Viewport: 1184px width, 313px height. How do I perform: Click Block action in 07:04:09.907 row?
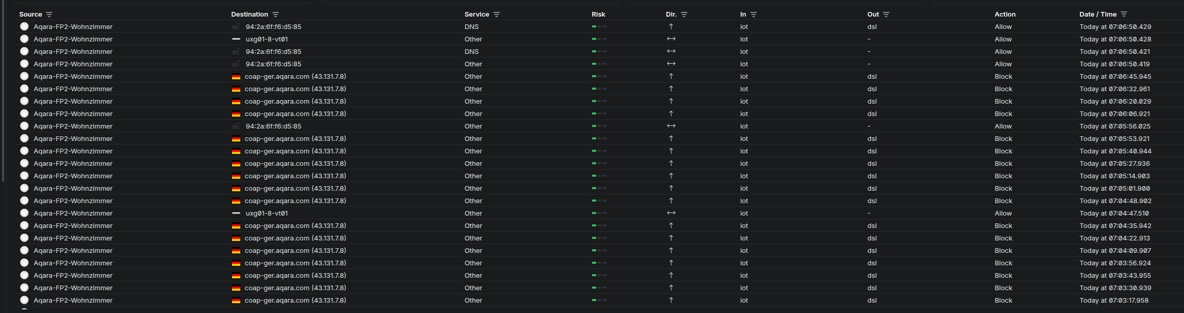tap(1003, 251)
